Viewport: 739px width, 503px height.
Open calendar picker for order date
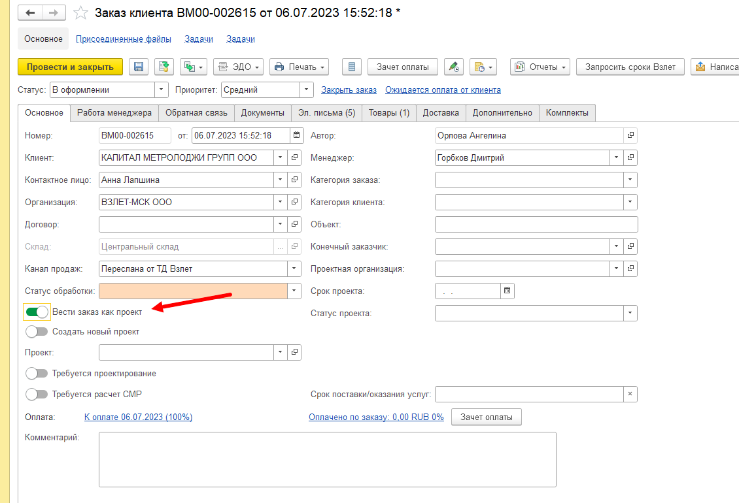pos(296,136)
